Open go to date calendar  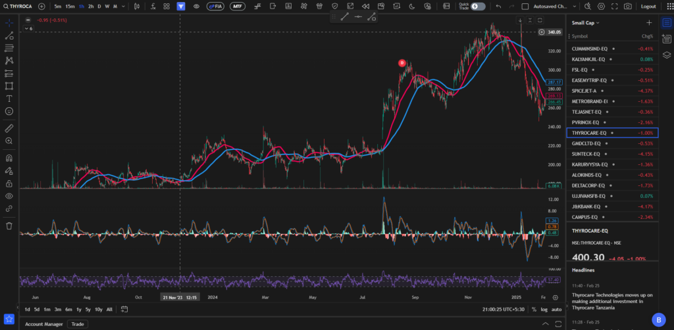tap(124, 309)
